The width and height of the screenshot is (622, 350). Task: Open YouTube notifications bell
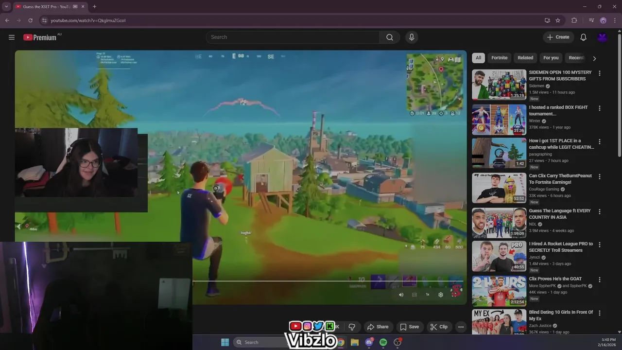click(584, 37)
